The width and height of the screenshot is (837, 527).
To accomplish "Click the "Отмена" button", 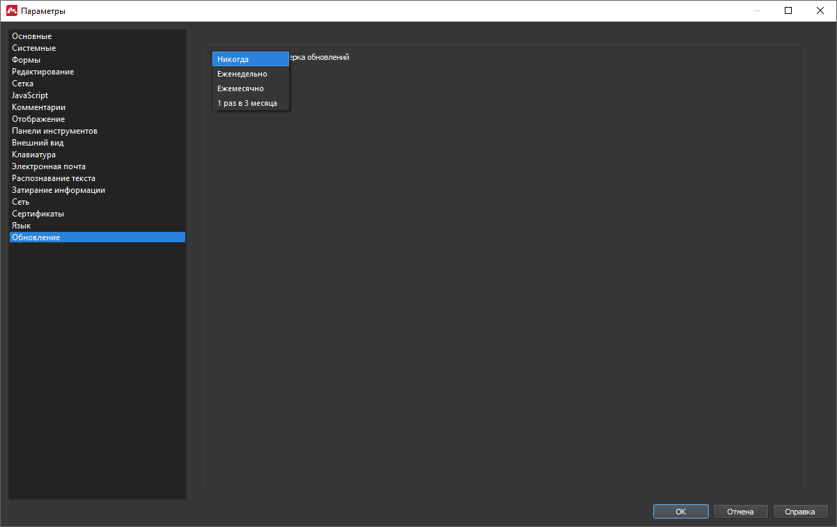I will (740, 512).
